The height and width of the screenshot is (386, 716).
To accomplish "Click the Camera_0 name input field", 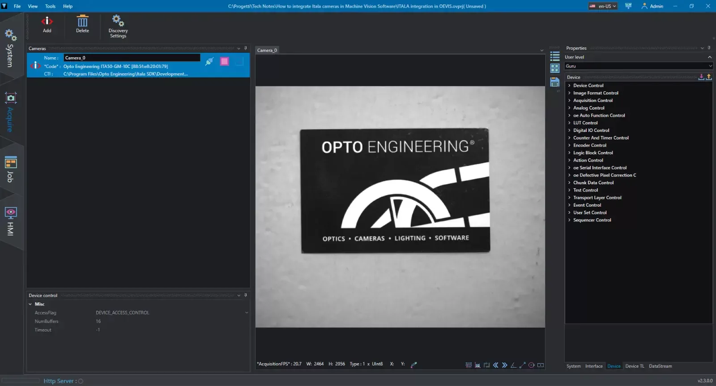I will (x=132, y=58).
